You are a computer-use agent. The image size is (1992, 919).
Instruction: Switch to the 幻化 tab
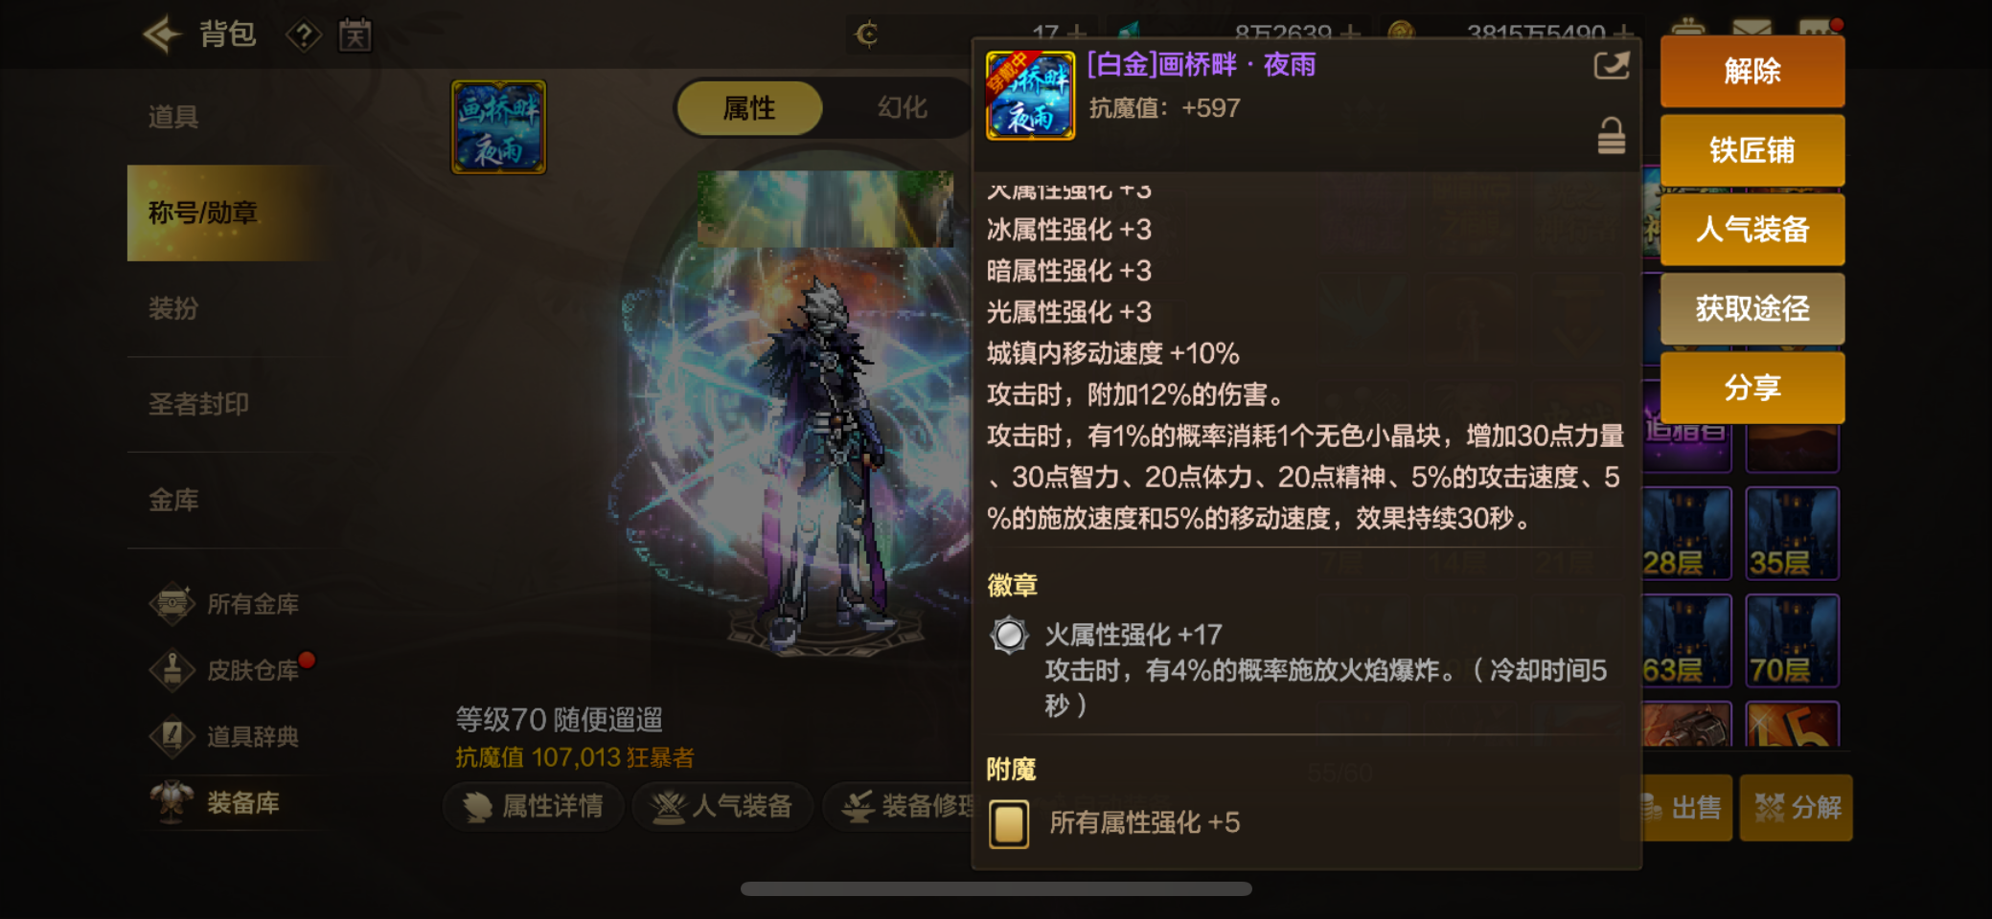click(x=902, y=107)
